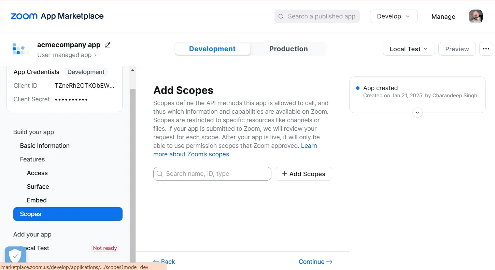Expand the App created timeline chevron
Viewport: 495px width, 270px height.
pos(417,113)
